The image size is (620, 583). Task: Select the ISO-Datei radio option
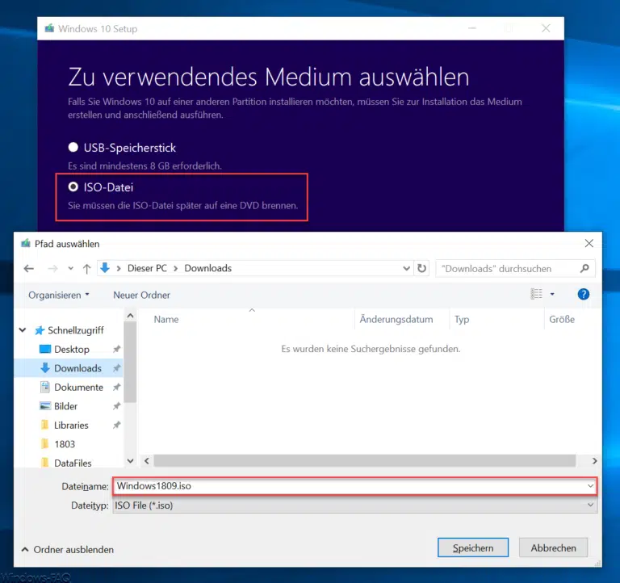coord(74,187)
